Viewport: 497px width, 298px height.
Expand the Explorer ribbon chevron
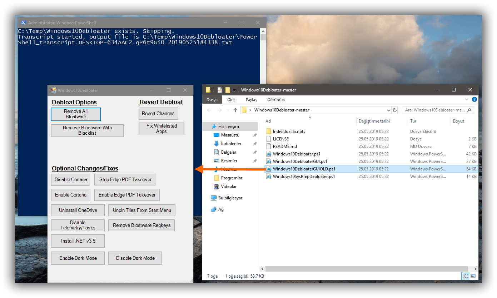pyautogui.click(x=467, y=99)
